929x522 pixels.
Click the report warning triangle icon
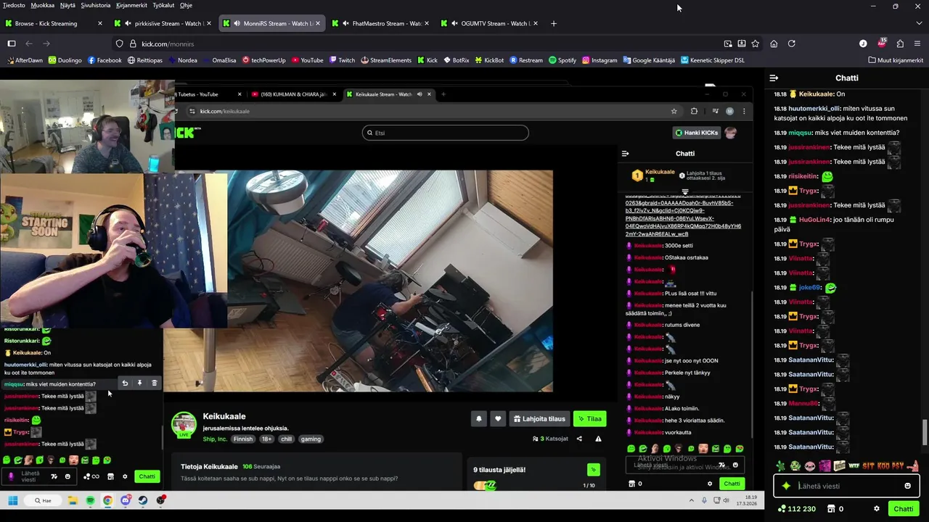[598, 439]
